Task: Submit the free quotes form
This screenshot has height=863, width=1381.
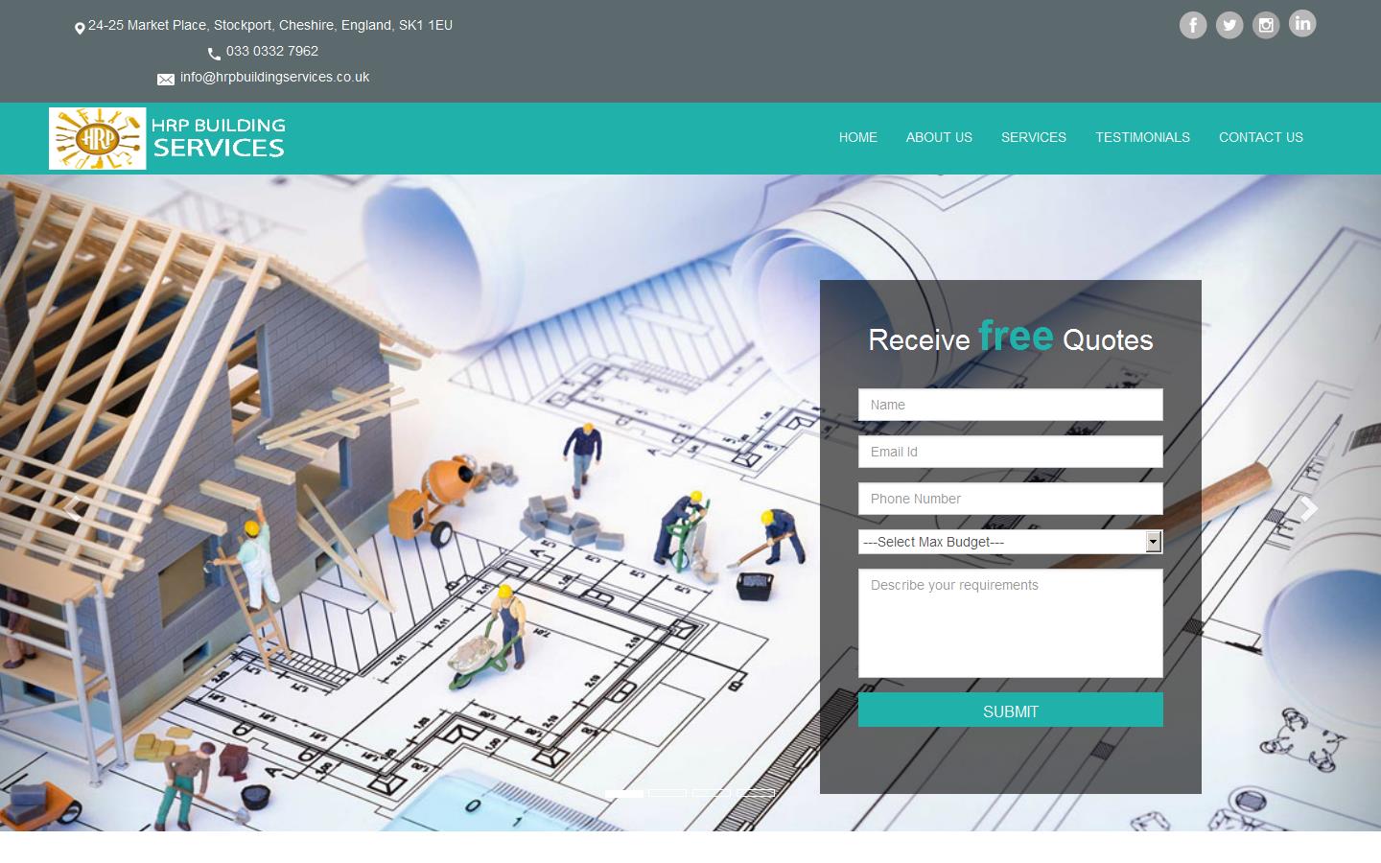Action: [1010, 711]
